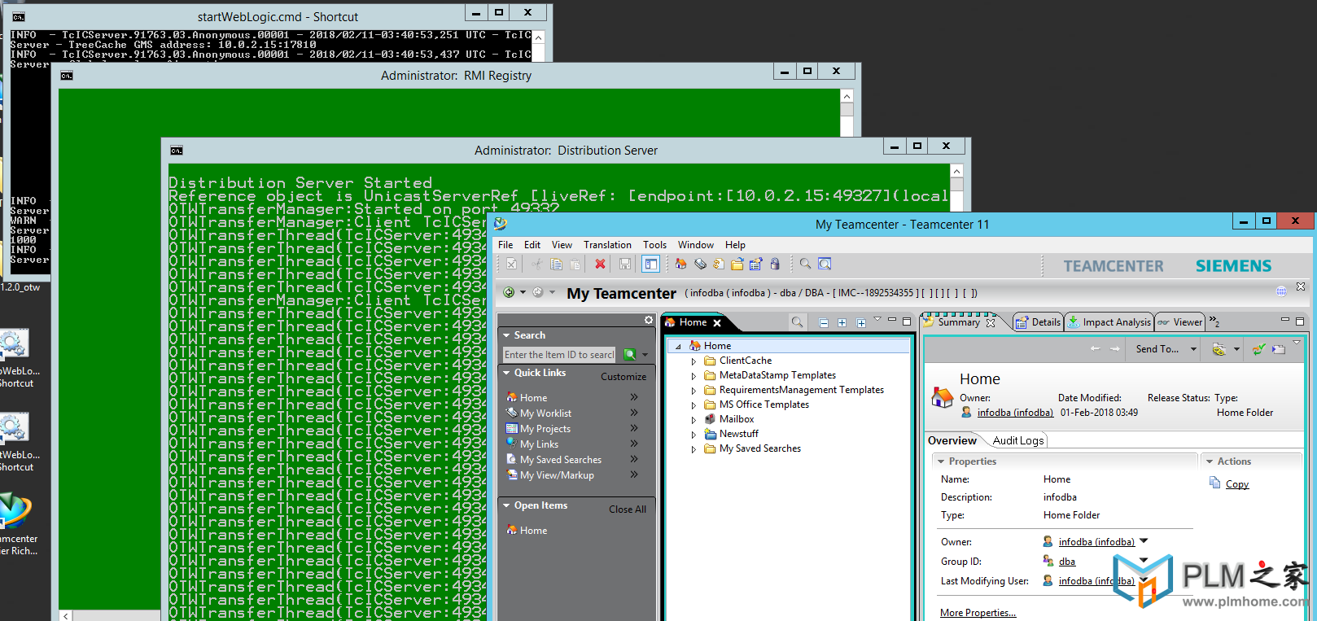Screen dimensions: 1317x621
Task: Open the Tools menu
Action: pyautogui.click(x=654, y=245)
